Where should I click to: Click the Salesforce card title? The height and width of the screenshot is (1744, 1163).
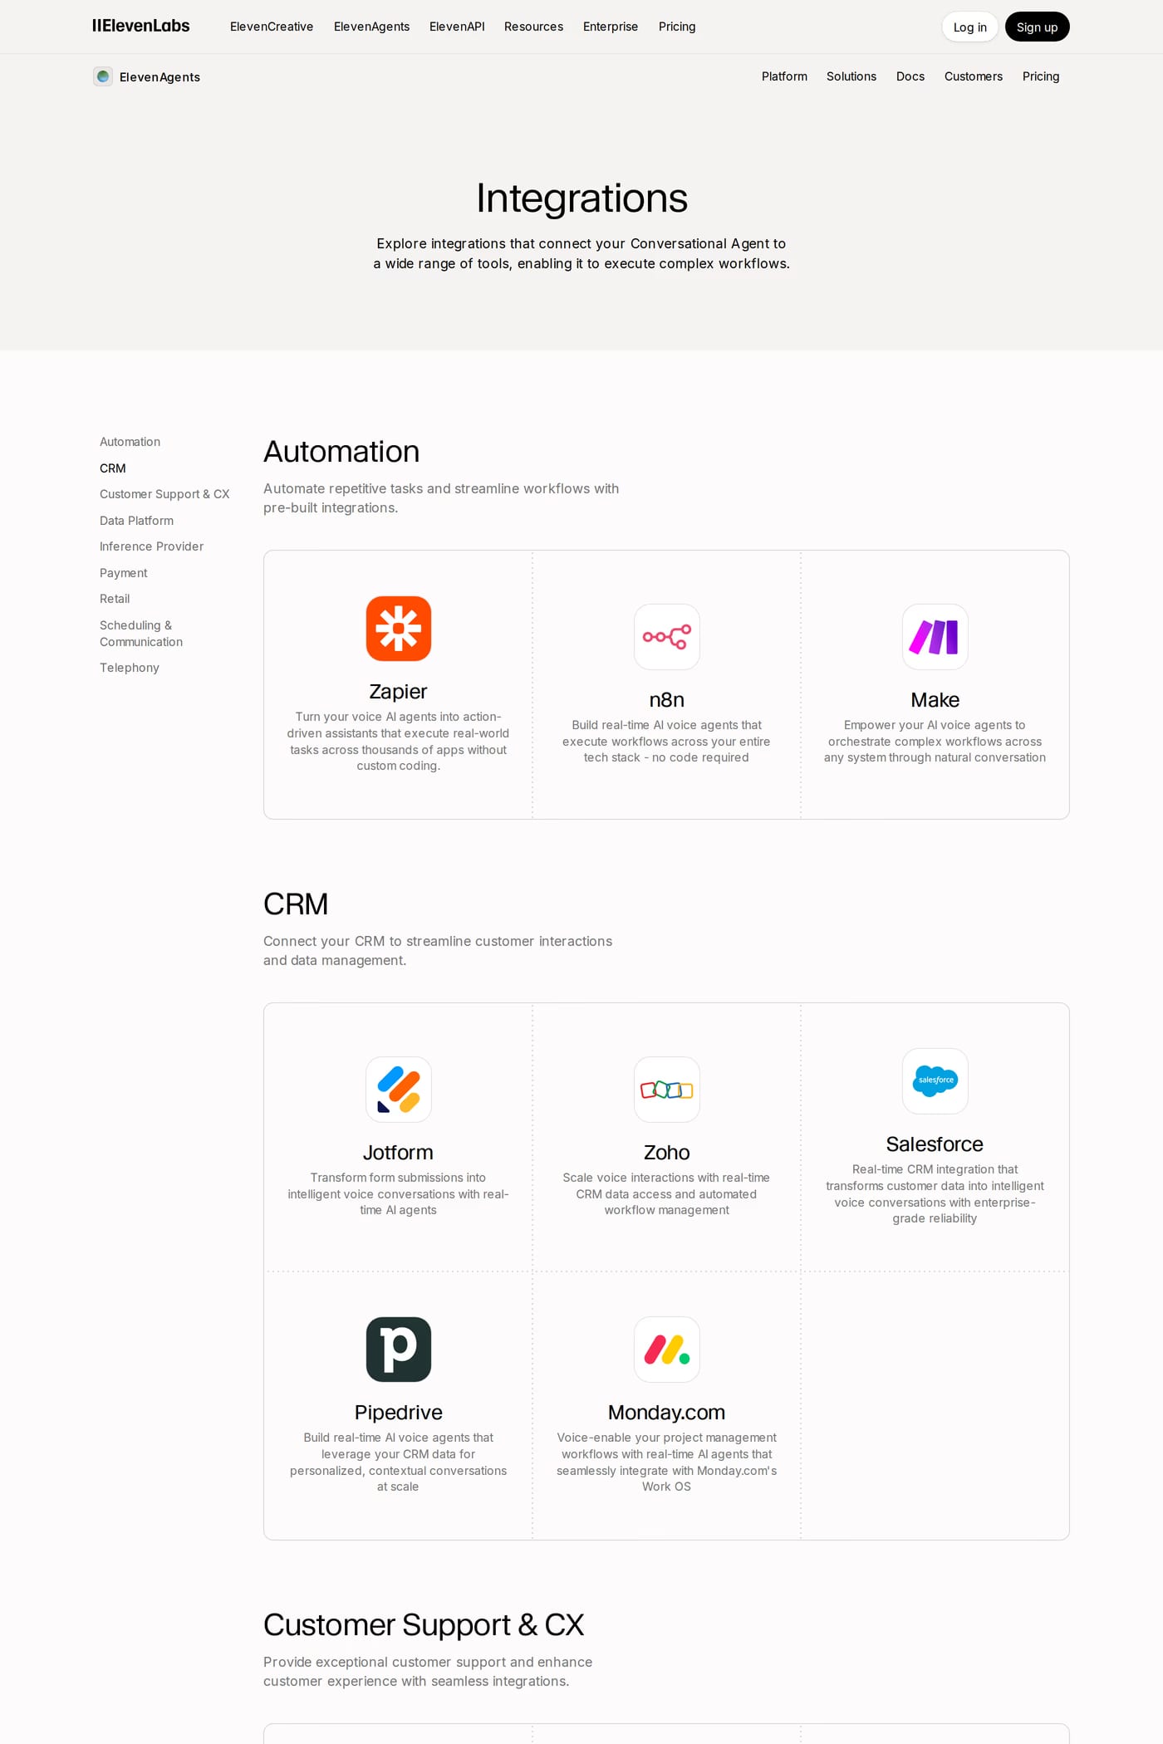point(935,1144)
